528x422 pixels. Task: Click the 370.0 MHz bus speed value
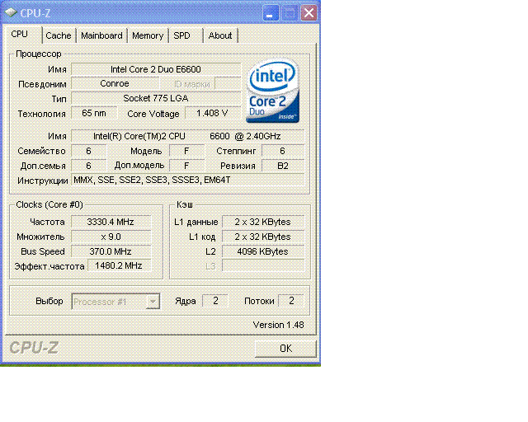[x=111, y=251]
